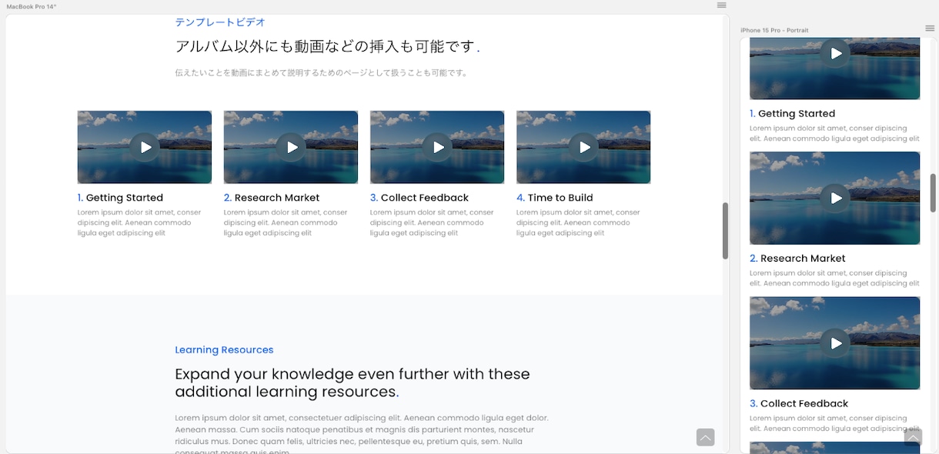This screenshot has height=454, width=939.
Task: Play the topmost video in iPhone pane
Action: coord(835,53)
